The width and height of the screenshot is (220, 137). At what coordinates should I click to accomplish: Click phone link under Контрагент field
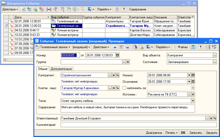(79, 81)
